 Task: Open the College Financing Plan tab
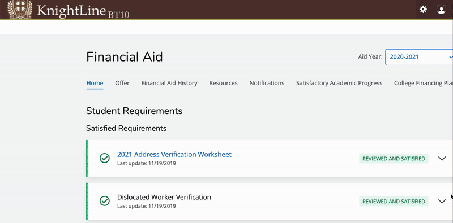pos(423,83)
